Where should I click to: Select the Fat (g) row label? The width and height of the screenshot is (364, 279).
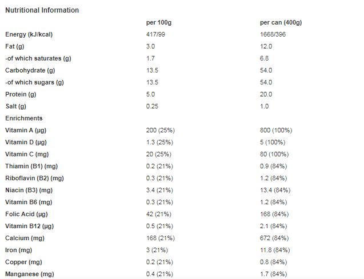15,47
